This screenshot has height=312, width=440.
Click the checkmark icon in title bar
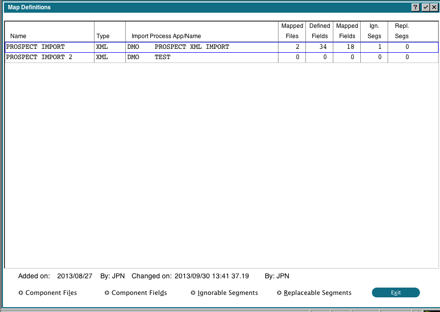point(425,7)
